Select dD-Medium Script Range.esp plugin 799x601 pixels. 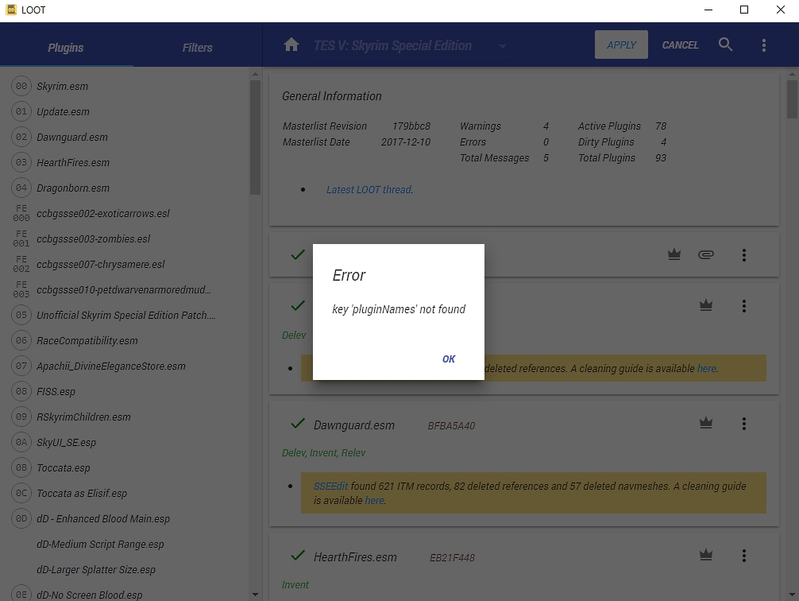125,545
